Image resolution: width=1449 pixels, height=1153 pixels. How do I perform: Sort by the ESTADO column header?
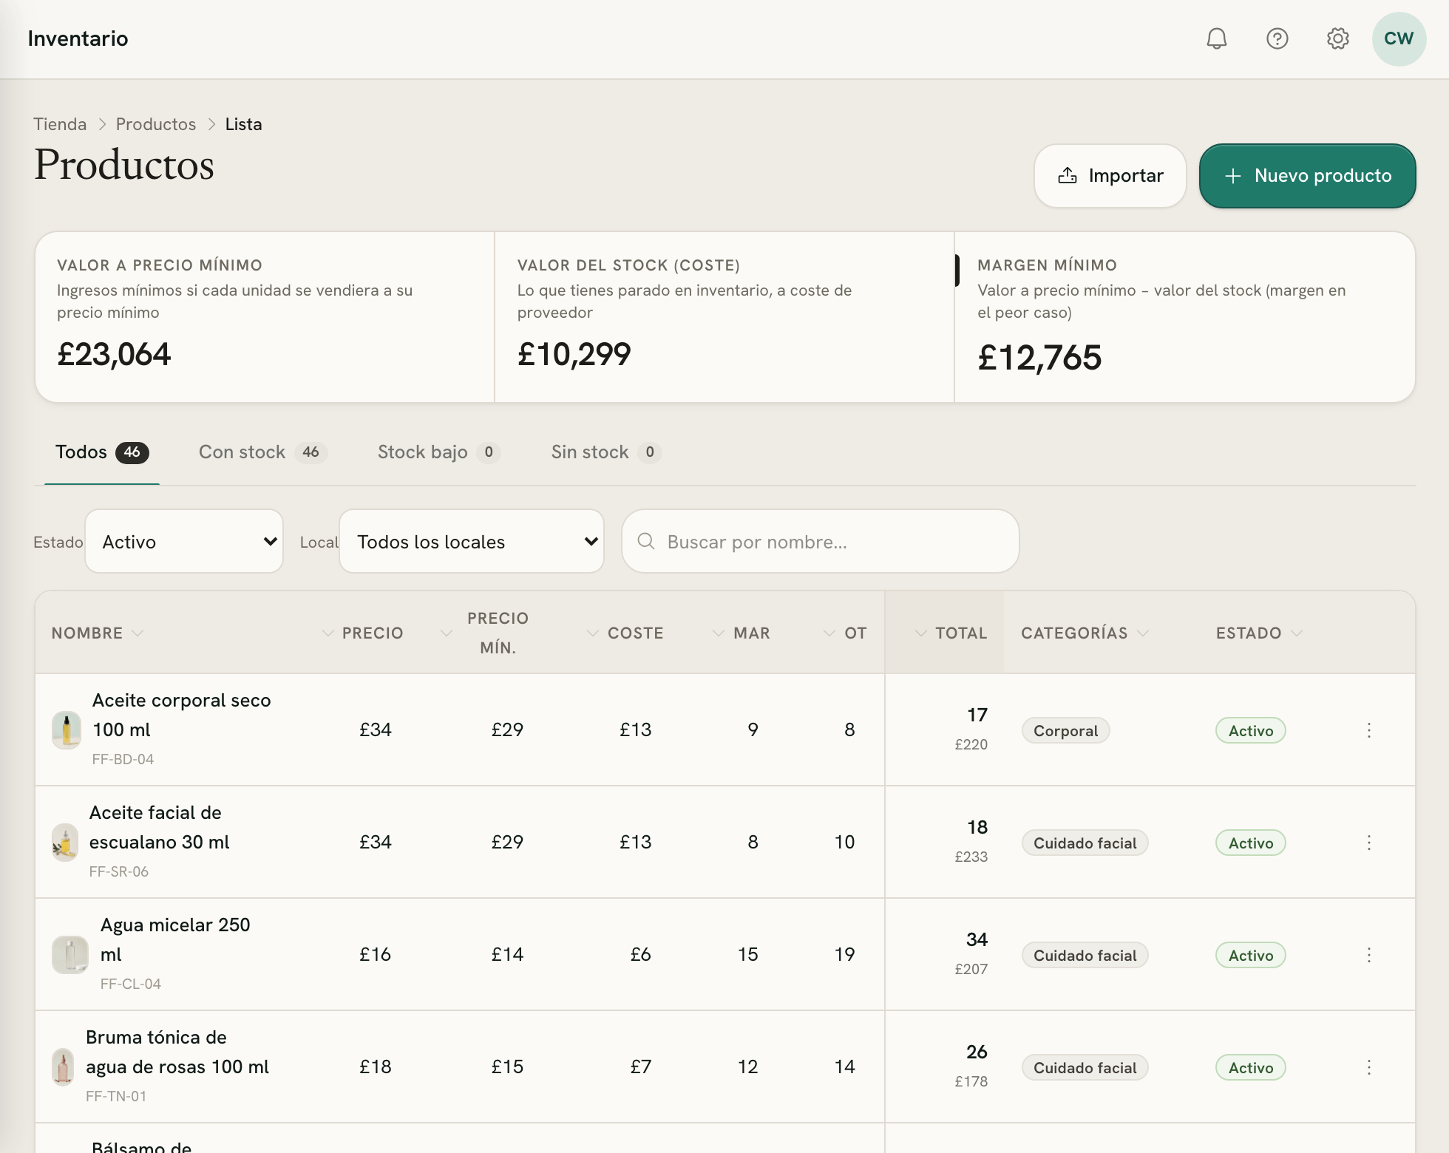coord(1259,633)
